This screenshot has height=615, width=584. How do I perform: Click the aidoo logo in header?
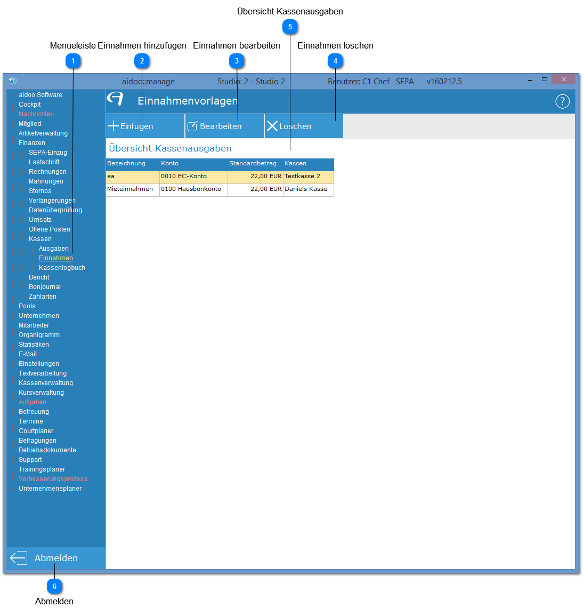click(115, 99)
